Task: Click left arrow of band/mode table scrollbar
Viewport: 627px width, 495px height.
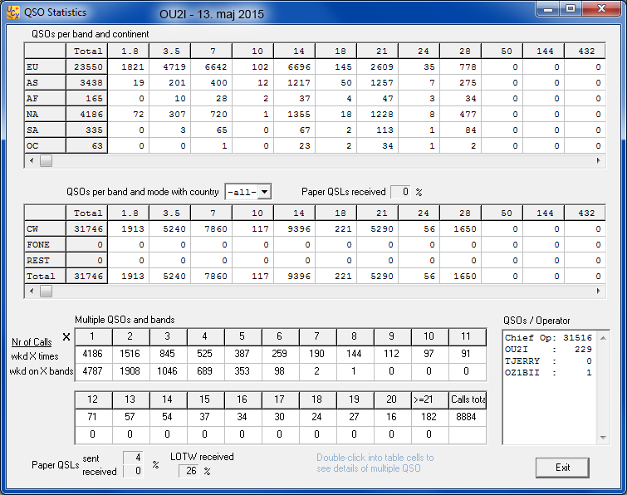Action: point(32,292)
